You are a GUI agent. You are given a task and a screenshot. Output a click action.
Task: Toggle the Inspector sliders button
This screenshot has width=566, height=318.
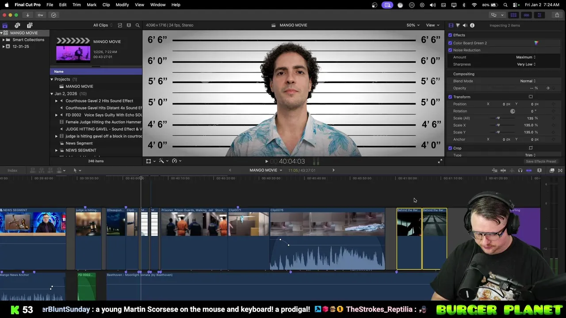coord(539,15)
